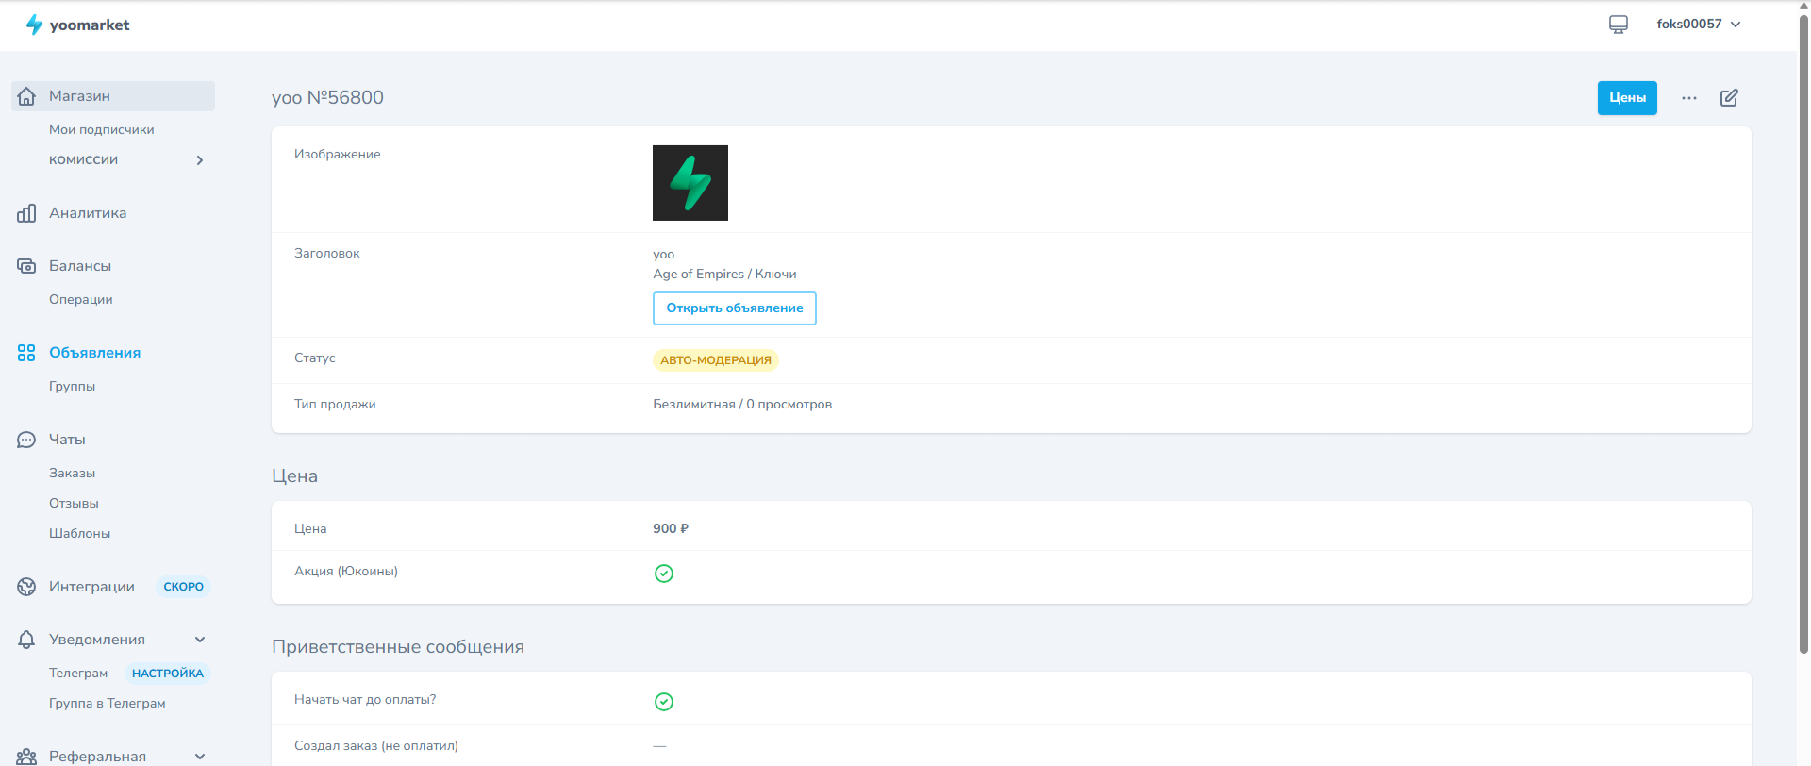Toggle Начать чат до оплаты checkmark
Image resolution: width=1811 pixels, height=766 pixels.
pyautogui.click(x=664, y=702)
